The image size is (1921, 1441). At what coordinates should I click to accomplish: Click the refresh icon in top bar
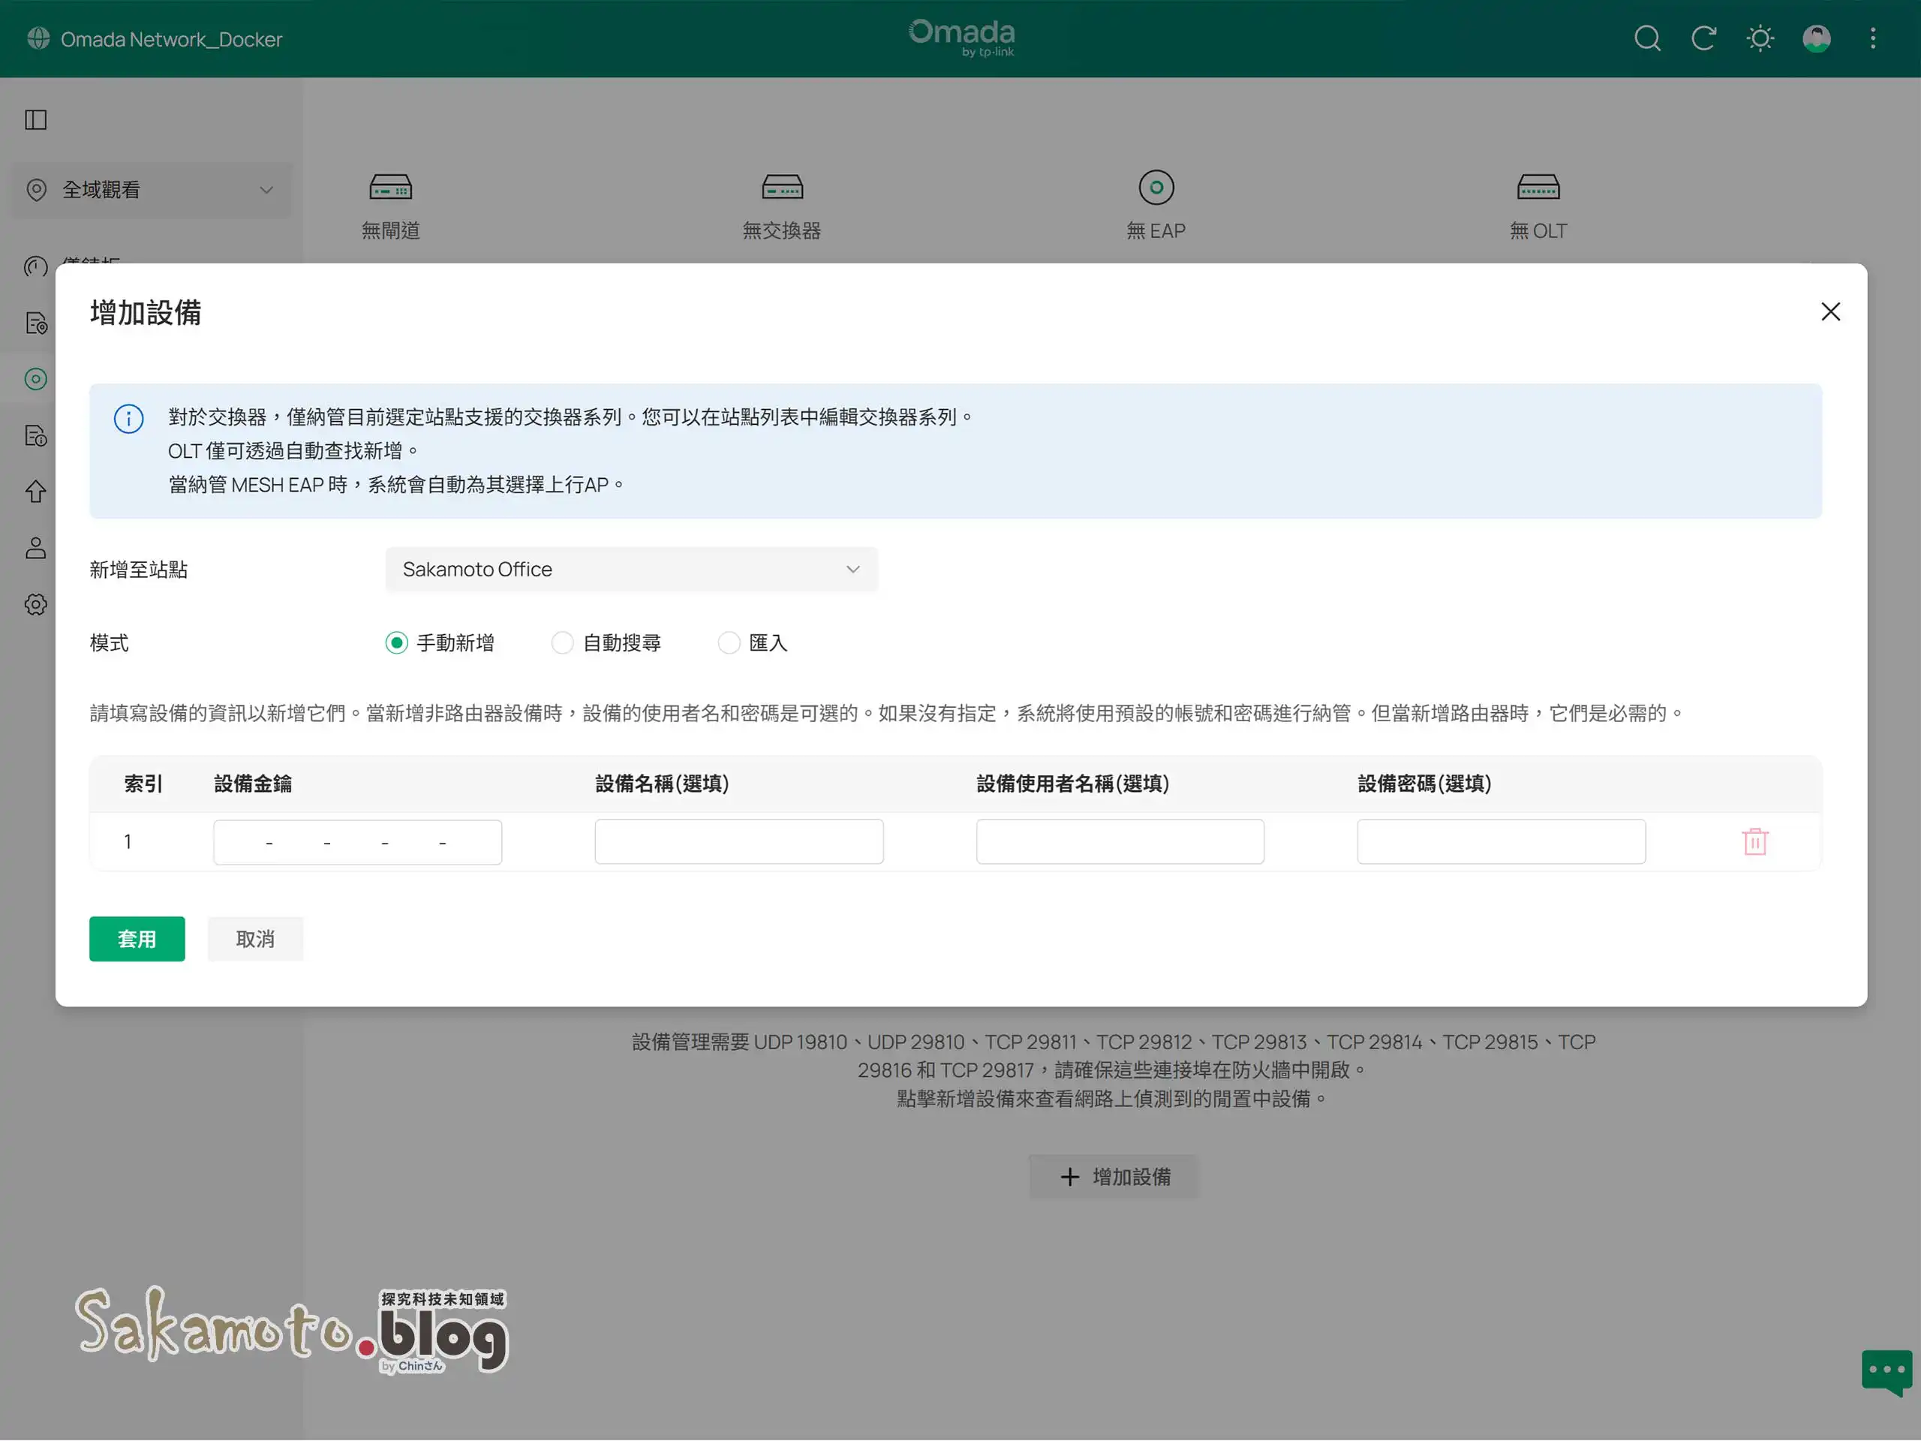click(1703, 38)
